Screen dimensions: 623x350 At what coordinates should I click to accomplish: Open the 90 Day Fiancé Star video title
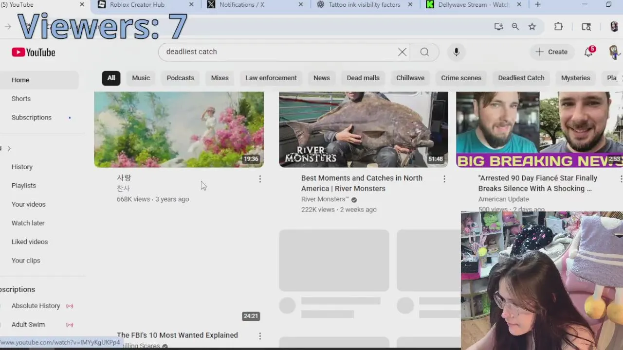click(537, 183)
